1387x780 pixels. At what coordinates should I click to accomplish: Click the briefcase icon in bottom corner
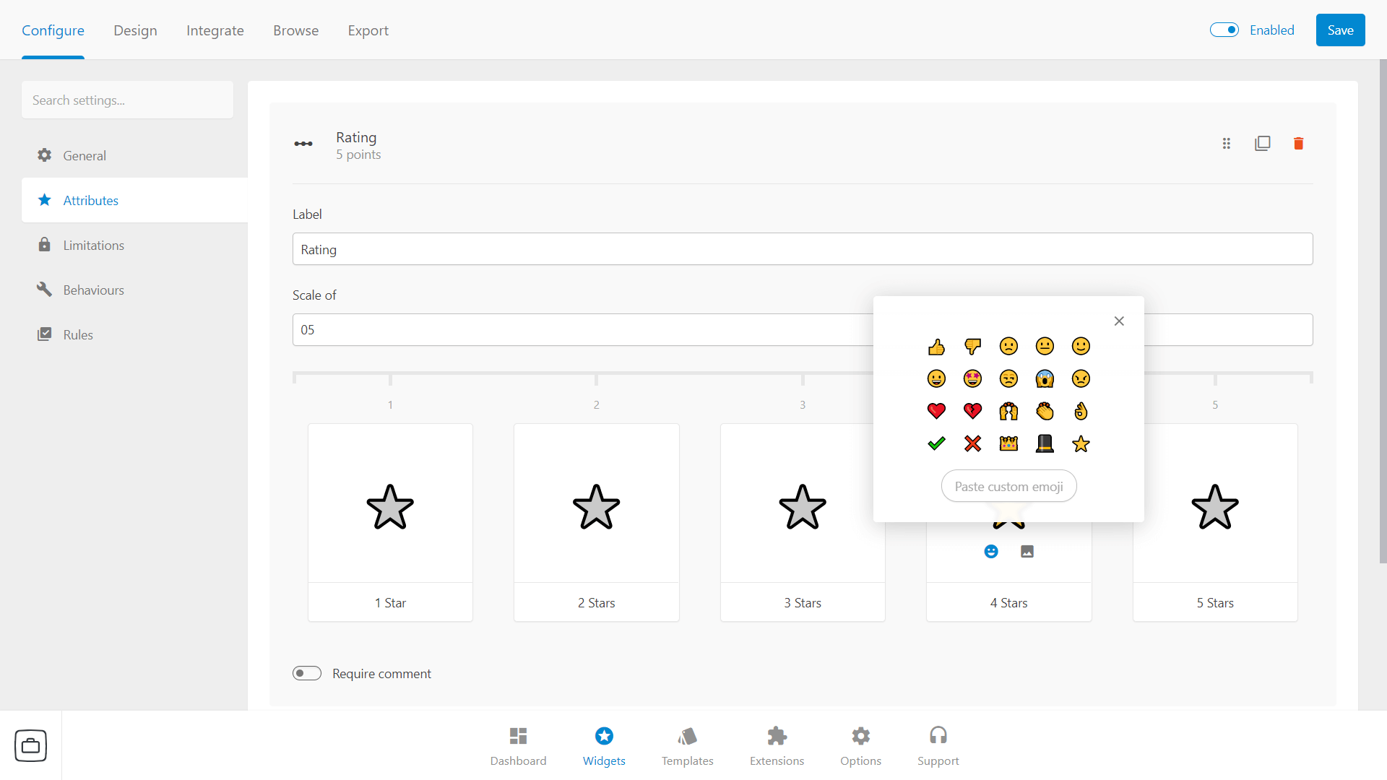coord(30,745)
